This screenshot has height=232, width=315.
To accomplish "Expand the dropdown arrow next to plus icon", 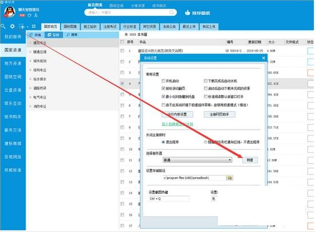I will coord(27,27).
